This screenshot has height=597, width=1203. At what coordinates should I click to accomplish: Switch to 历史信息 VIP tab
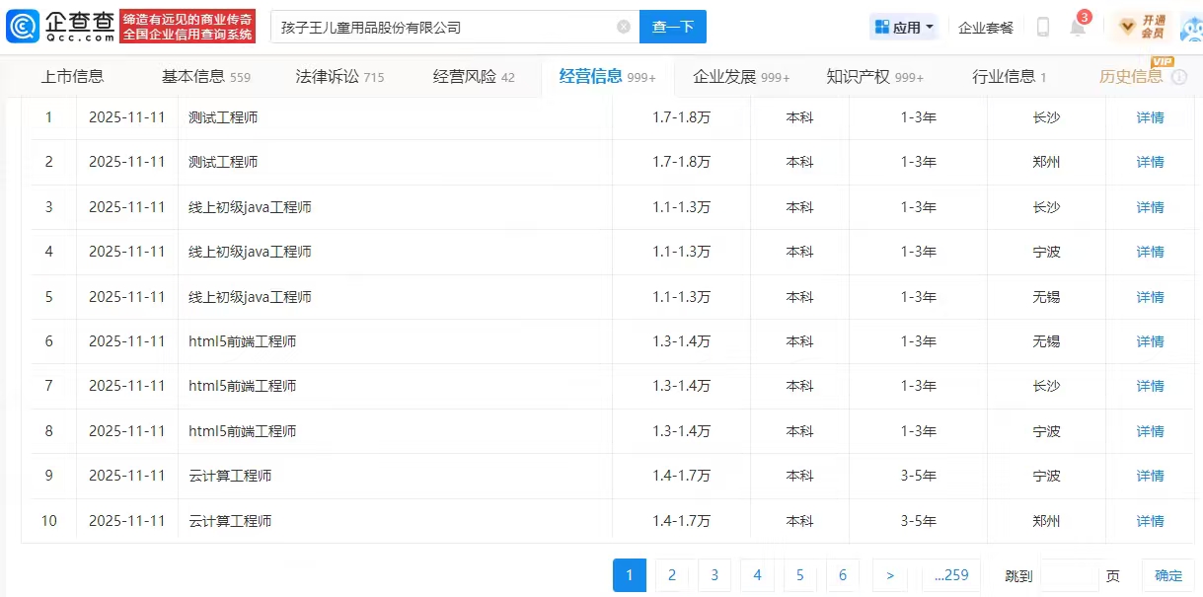click(x=1131, y=77)
